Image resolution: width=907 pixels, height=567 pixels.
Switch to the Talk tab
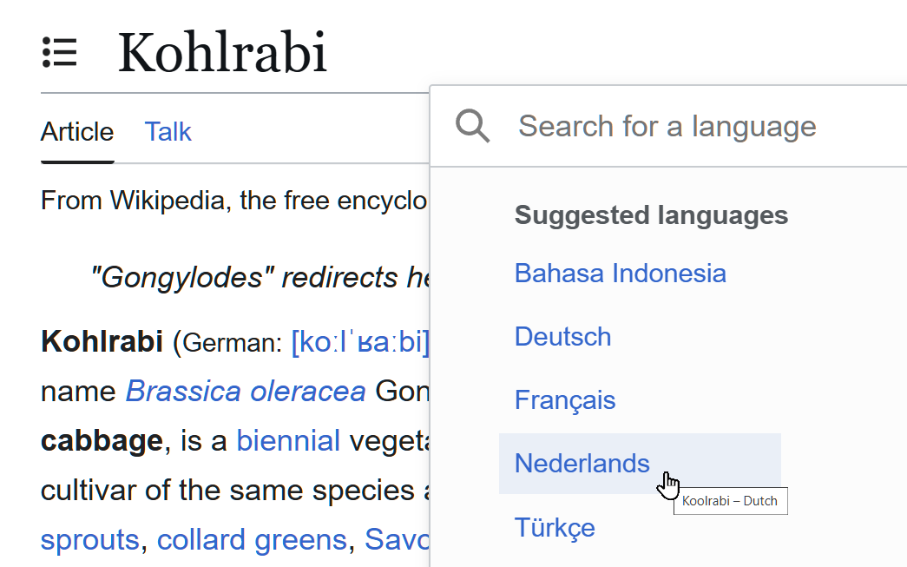click(x=168, y=132)
